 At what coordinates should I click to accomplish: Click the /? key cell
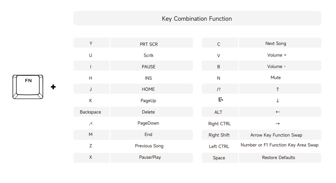220,89
